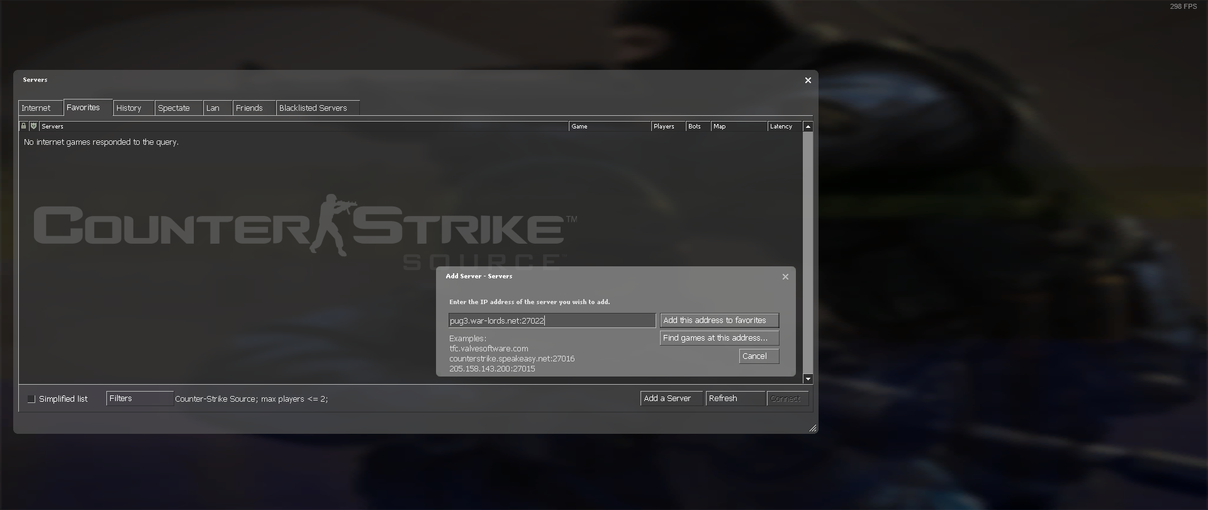
Task: Click Add this address to favorites
Action: pyautogui.click(x=719, y=320)
